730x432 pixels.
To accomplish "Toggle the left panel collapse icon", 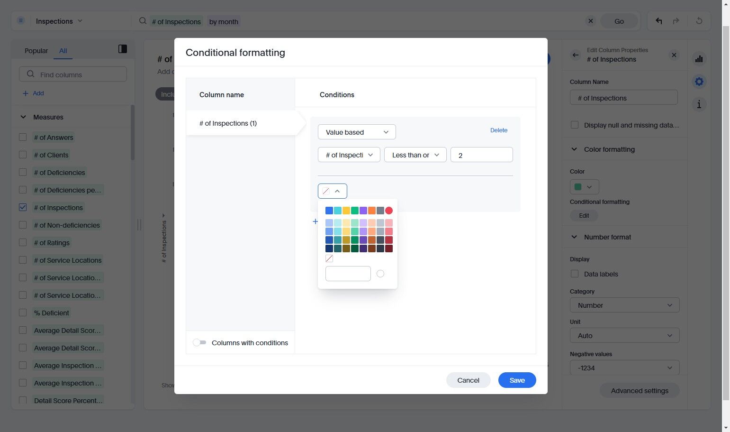I will tap(123, 49).
